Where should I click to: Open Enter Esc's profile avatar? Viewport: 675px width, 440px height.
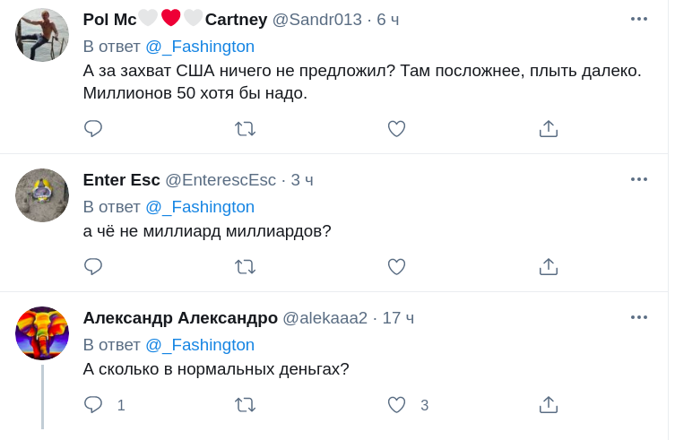42,195
